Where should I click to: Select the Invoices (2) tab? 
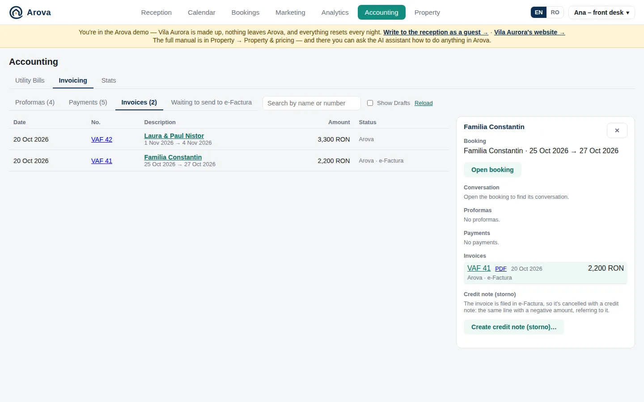pyautogui.click(x=139, y=102)
